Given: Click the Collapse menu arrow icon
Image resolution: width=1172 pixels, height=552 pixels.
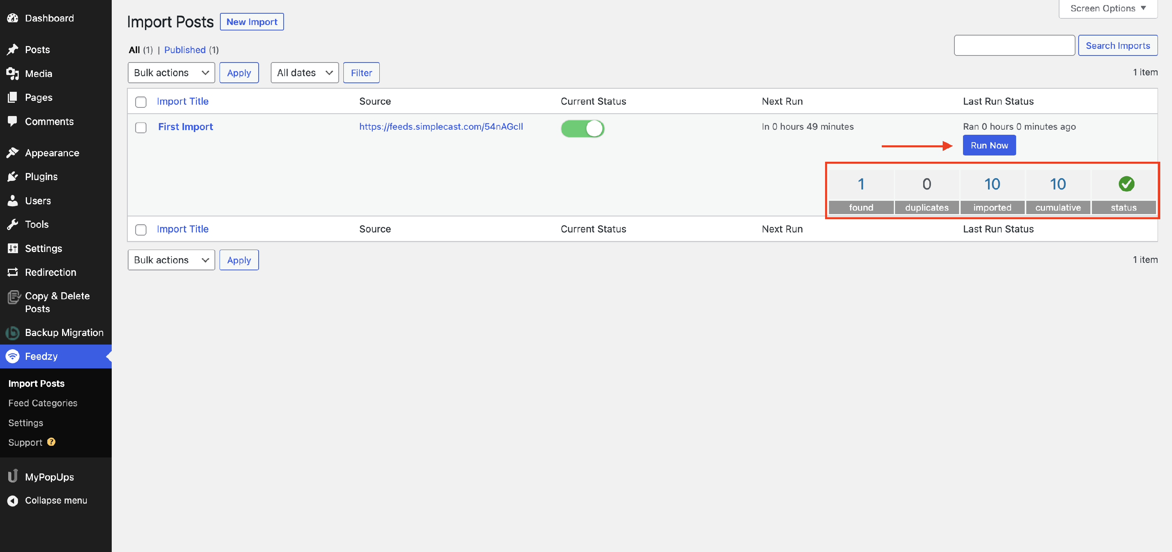Looking at the screenshot, I should coord(13,500).
